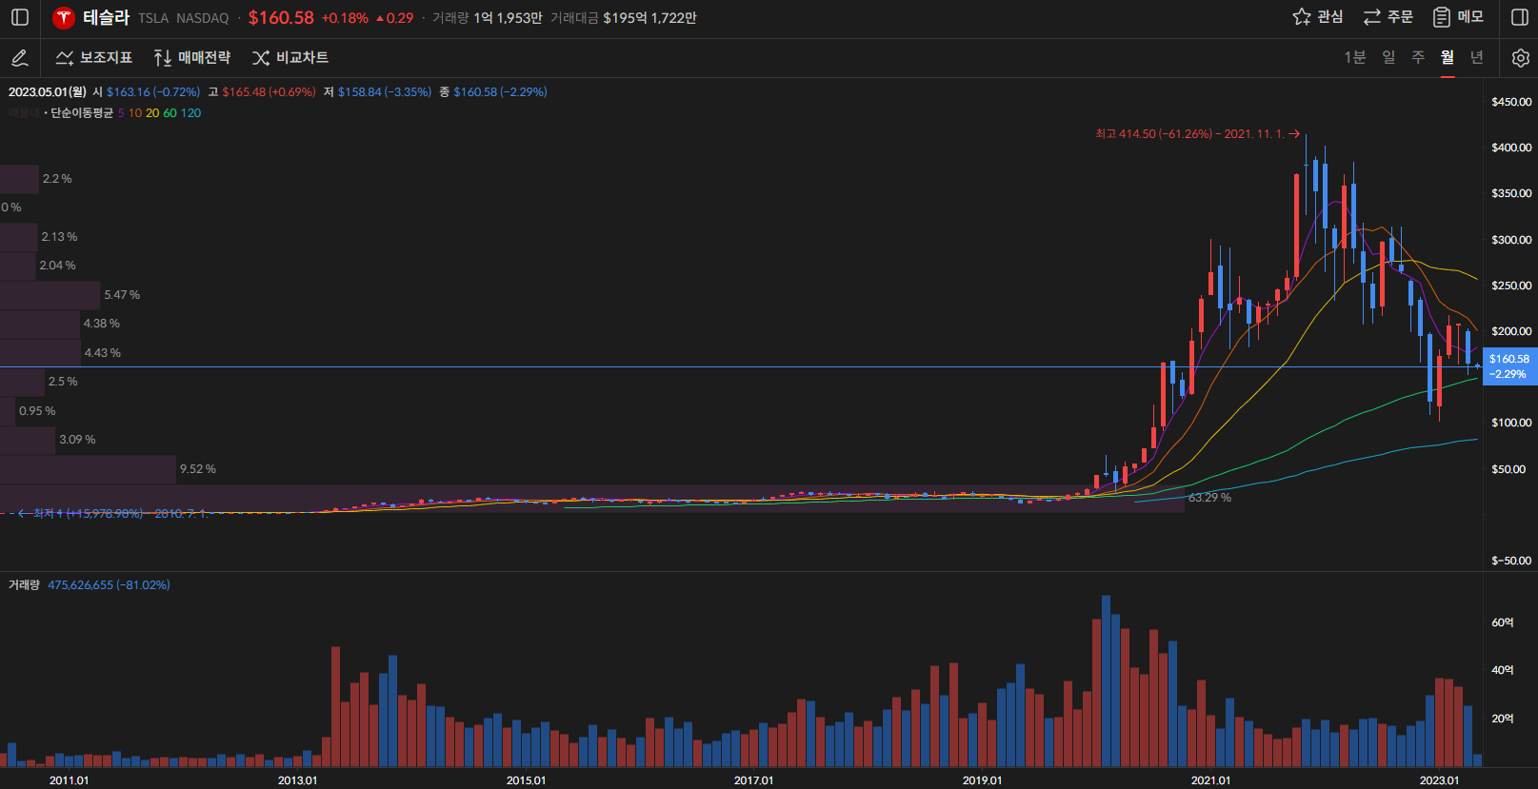
Task: Select the green 60 moving average
Action: [x=170, y=113]
